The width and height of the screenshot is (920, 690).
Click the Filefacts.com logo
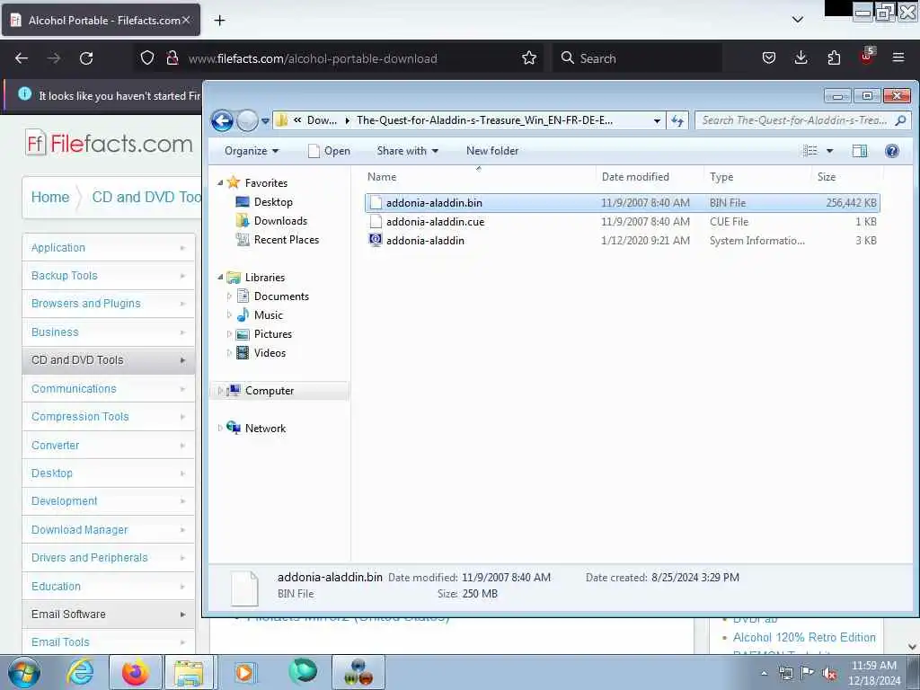(x=109, y=144)
